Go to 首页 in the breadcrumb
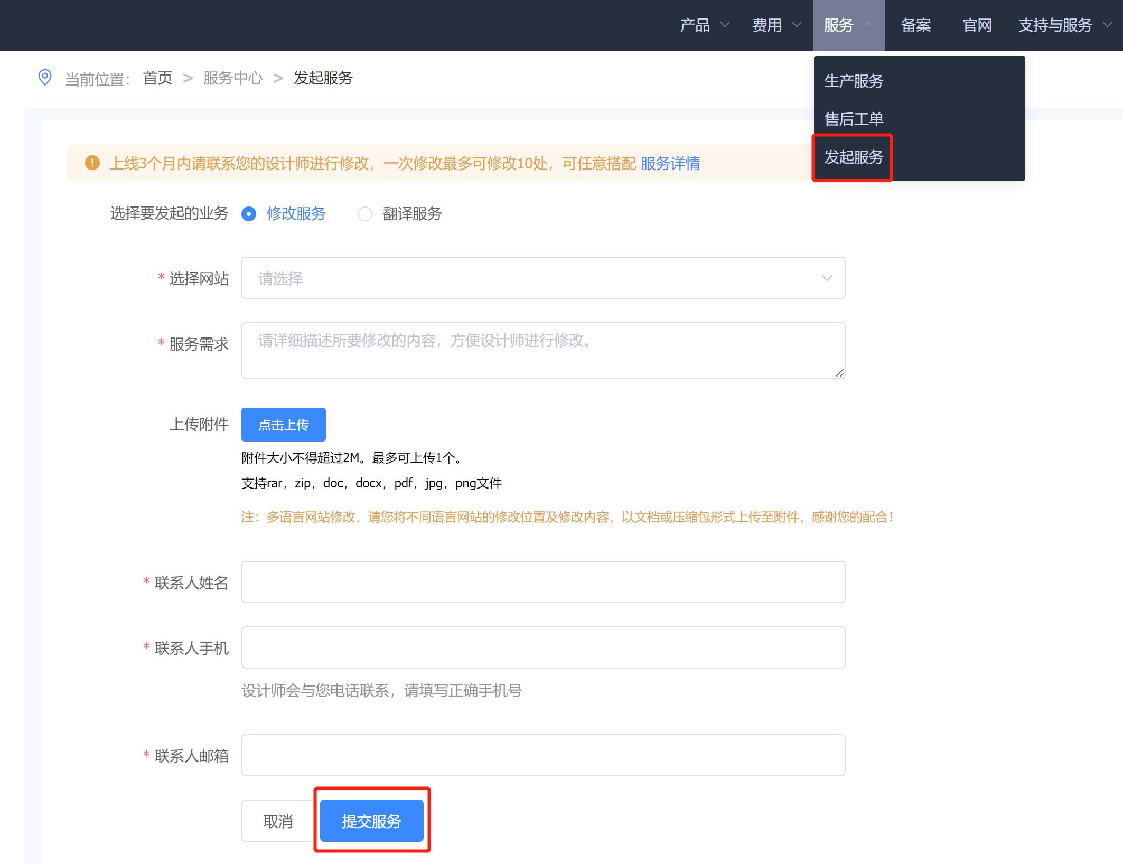The width and height of the screenshot is (1123, 864). 157,78
